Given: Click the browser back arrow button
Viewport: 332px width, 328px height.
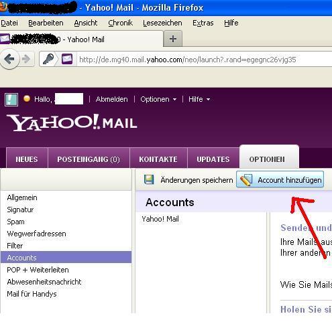Looking at the screenshot, I should (9, 59).
